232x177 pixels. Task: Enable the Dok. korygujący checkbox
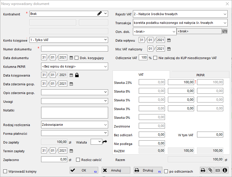[77, 58]
